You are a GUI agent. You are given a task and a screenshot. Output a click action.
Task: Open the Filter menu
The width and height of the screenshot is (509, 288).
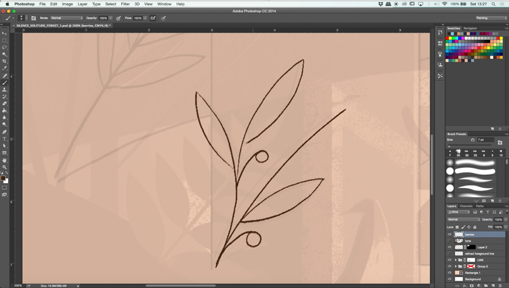click(x=125, y=4)
